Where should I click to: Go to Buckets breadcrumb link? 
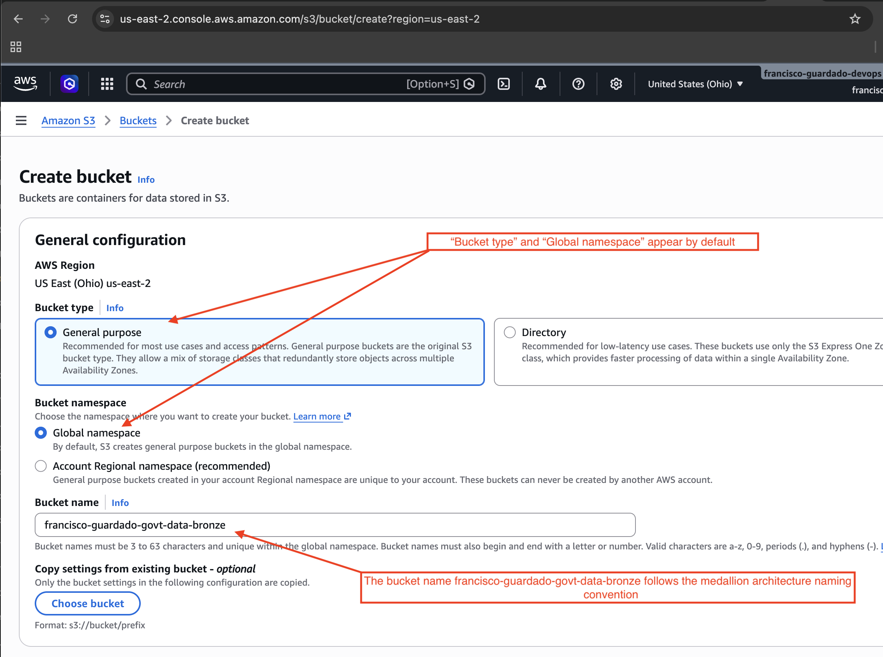(x=138, y=120)
